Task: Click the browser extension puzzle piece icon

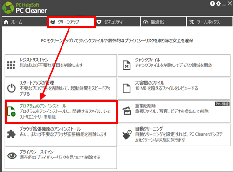Action: point(12,134)
